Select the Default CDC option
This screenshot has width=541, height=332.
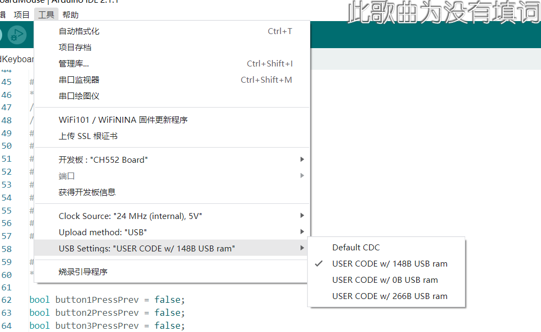(387, 248)
